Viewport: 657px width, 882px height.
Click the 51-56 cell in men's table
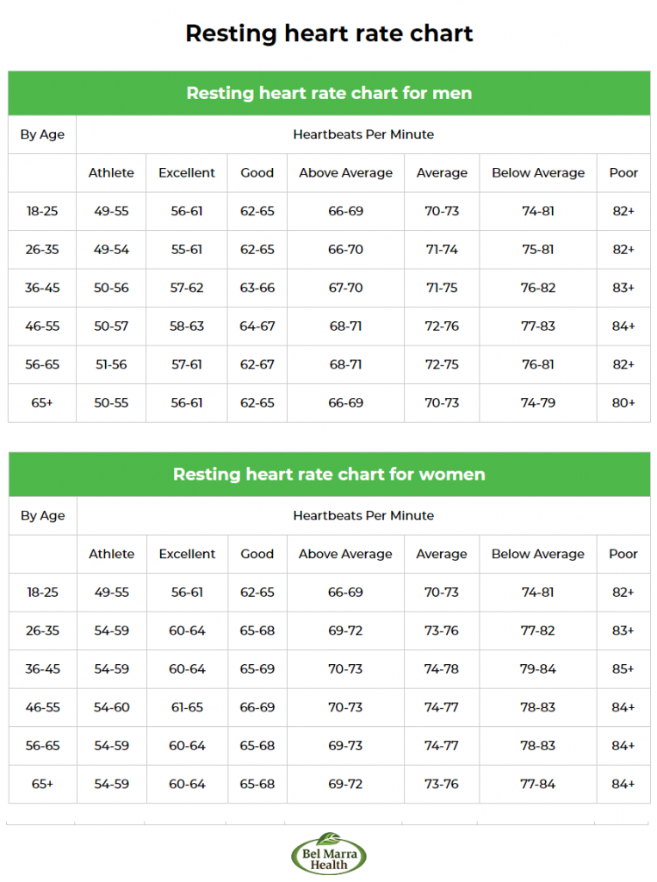point(111,364)
